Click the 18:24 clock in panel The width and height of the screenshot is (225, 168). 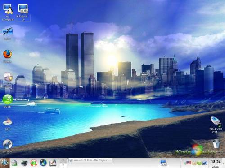[216, 162]
